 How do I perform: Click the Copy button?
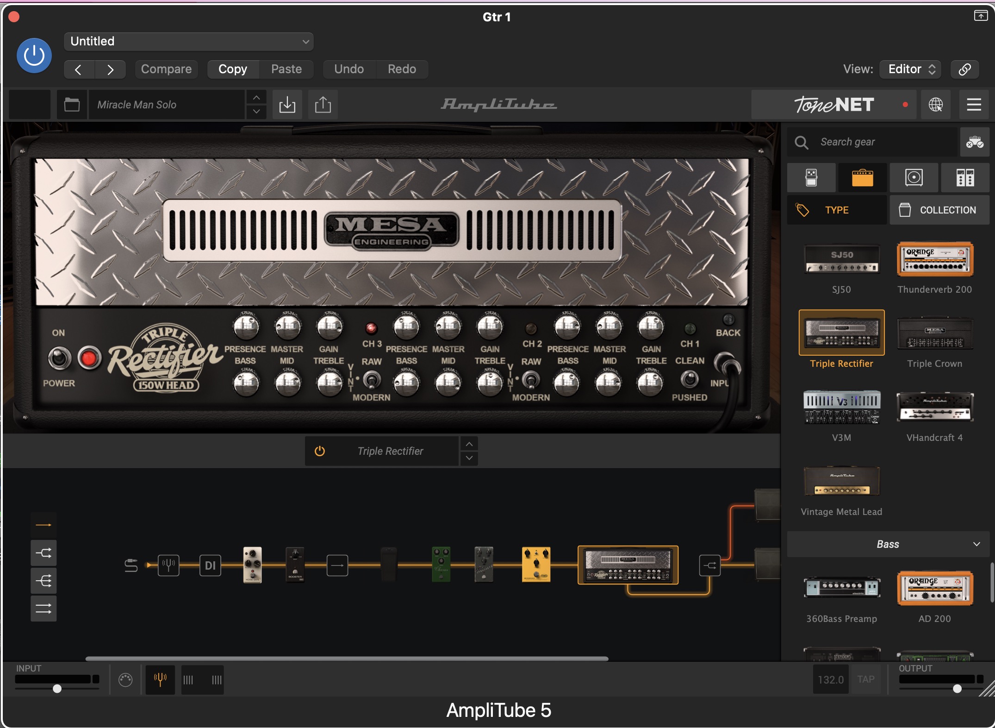[x=233, y=69]
